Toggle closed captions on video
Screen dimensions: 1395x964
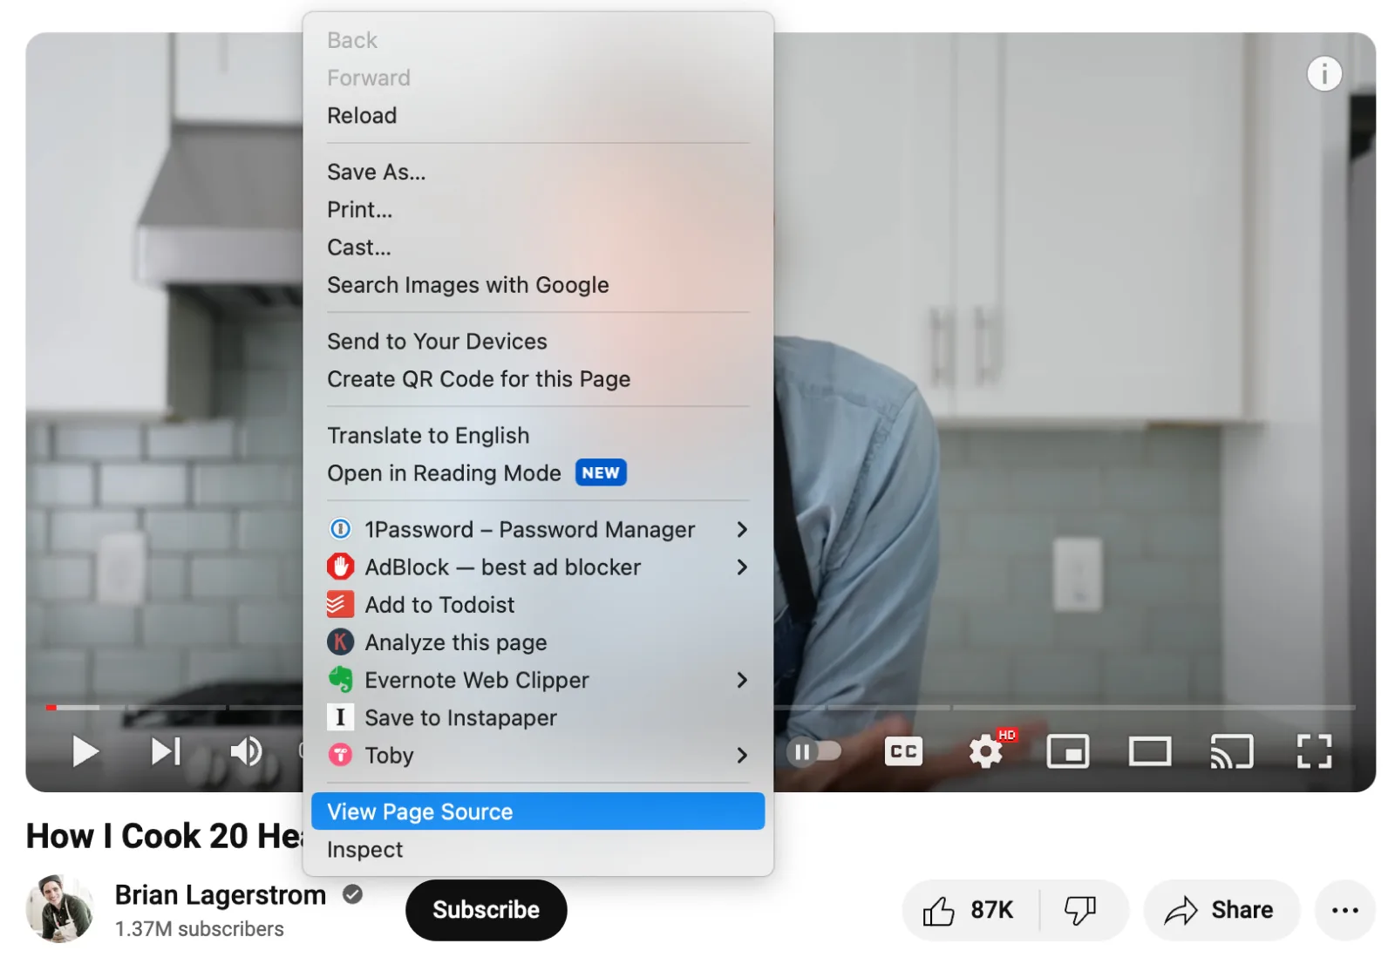pos(903,751)
